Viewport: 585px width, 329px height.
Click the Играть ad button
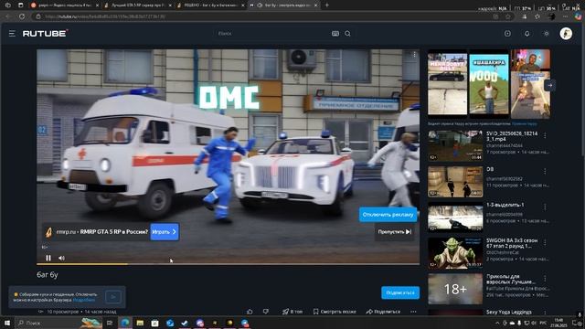[x=165, y=231]
